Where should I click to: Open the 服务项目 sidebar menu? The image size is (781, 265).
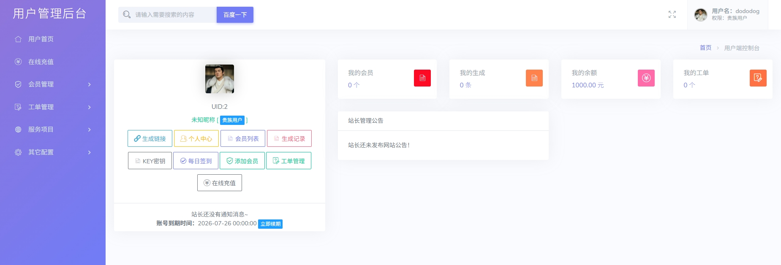pos(53,130)
